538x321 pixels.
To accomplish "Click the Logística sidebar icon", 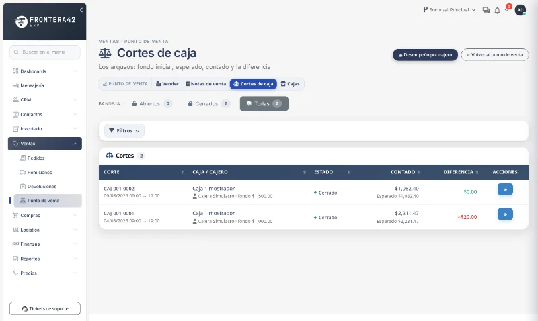I will click(15, 230).
